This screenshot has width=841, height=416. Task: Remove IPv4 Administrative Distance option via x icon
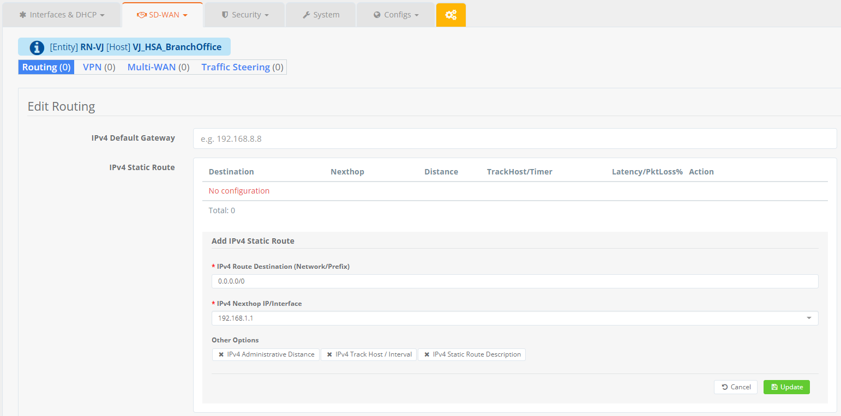pyautogui.click(x=221, y=354)
